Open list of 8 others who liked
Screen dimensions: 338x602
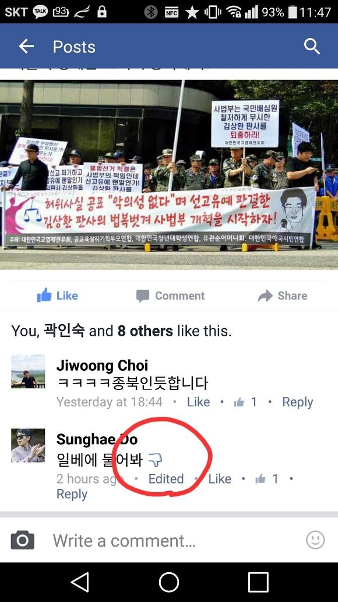(x=145, y=330)
